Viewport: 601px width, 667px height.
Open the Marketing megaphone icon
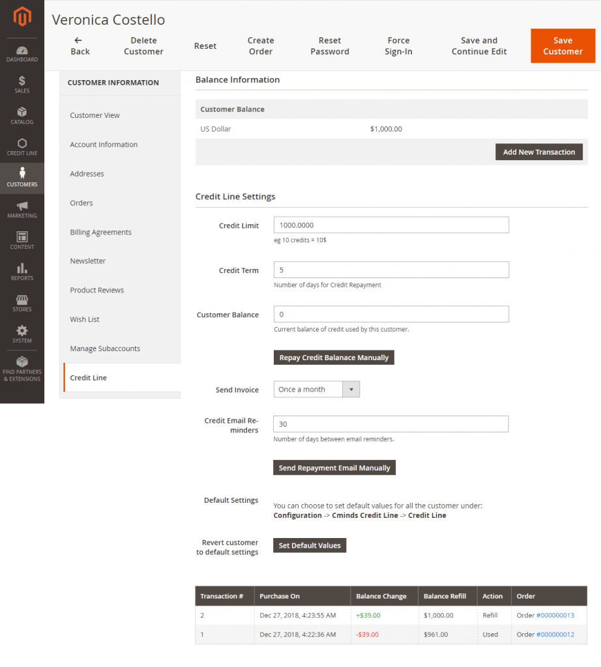pyautogui.click(x=22, y=206)
